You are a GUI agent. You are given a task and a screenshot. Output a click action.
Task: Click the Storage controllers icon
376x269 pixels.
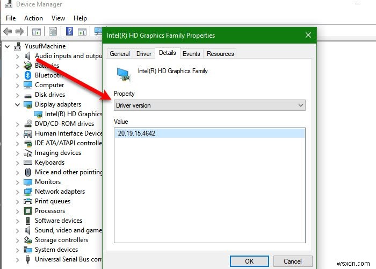(28, 240)
